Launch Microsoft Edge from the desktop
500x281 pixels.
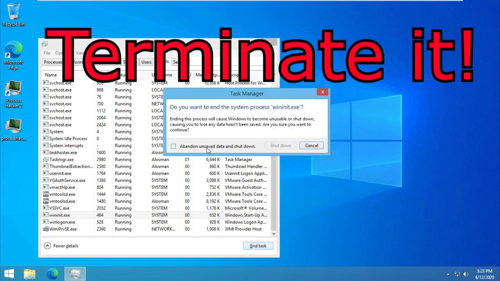13,55
